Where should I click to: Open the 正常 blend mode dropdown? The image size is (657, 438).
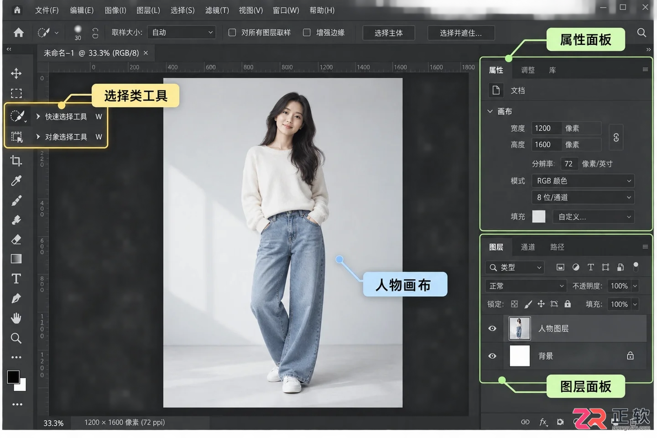pos(526,286)
